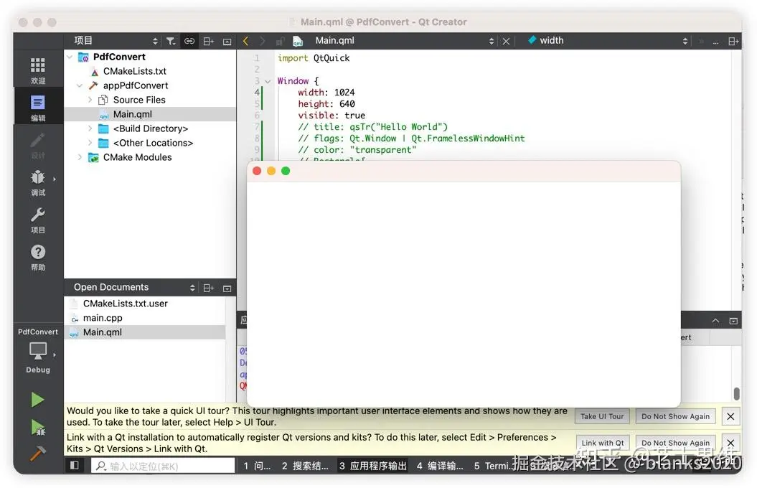Image resolution: width=757 pixels, height=488 pixels.
Task: Click Link with Qt button
Action: point(603,443)
